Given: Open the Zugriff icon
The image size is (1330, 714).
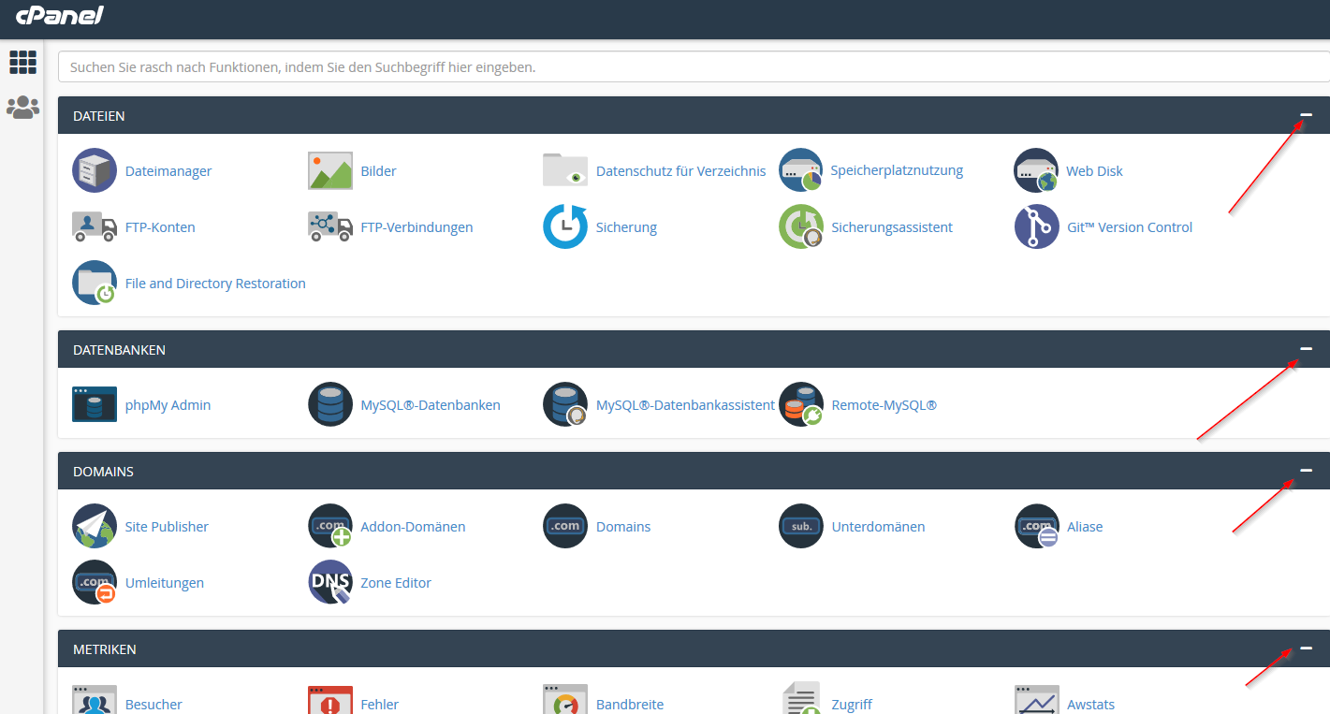Looking at the screenshot, I should [801, 699].
